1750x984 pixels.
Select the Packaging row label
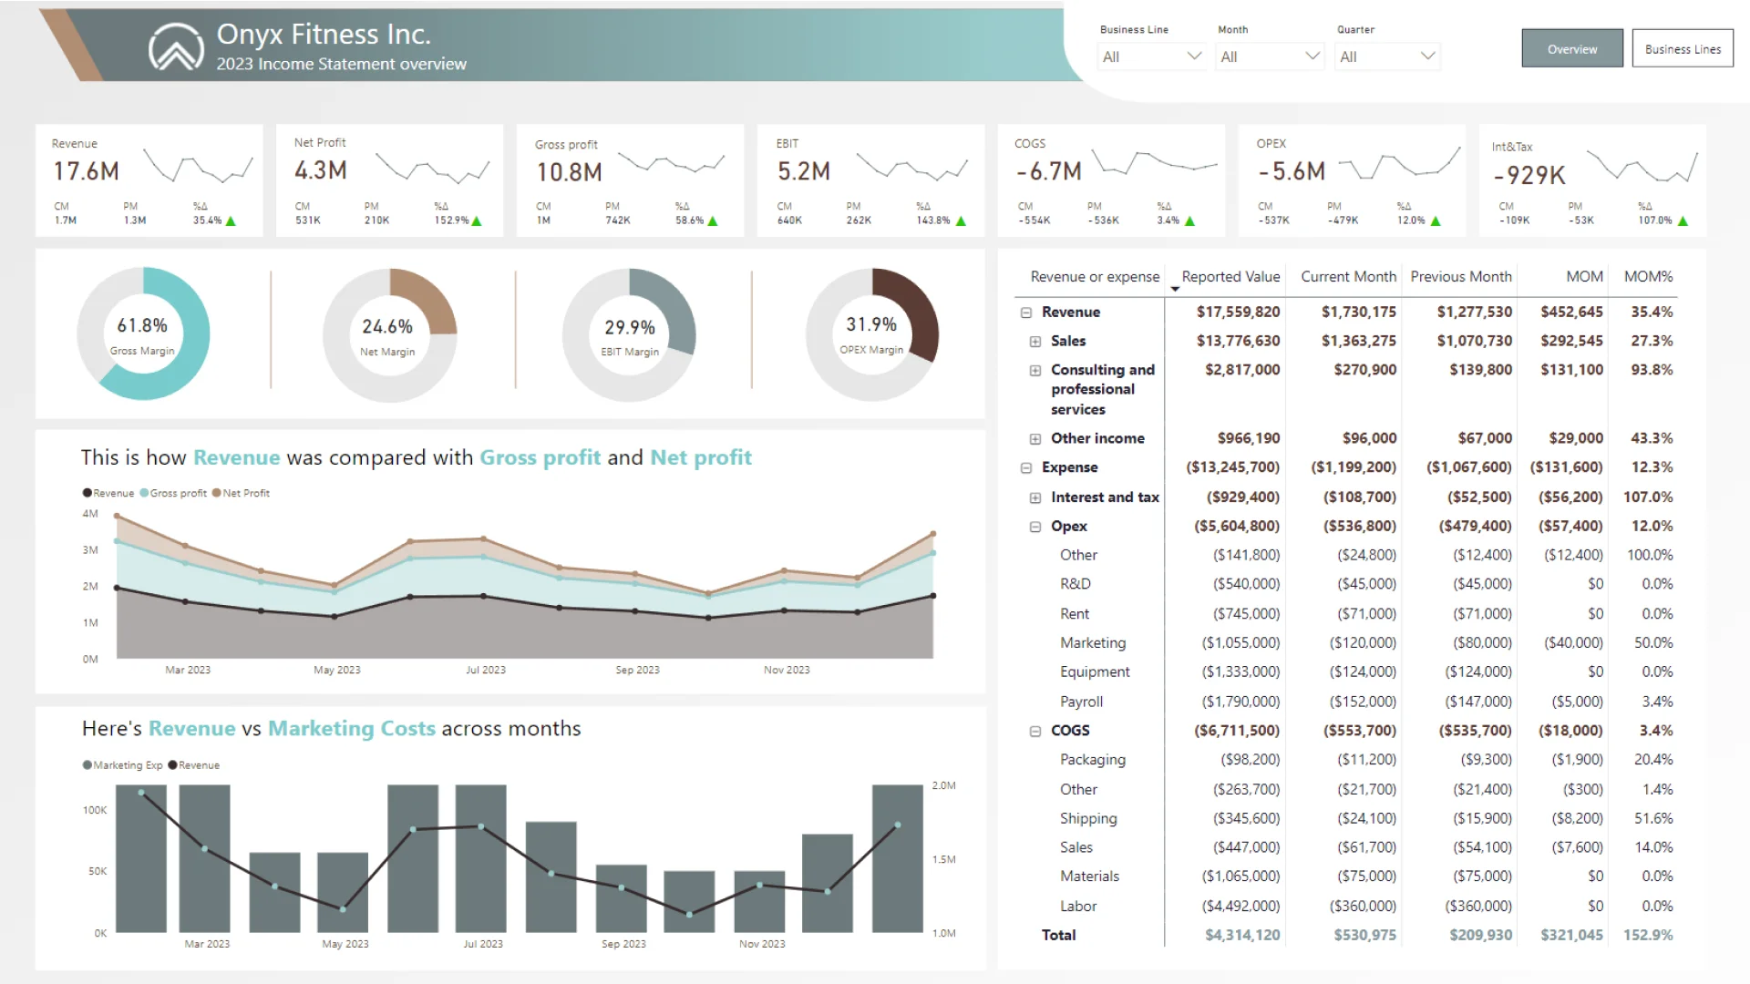1093,760
